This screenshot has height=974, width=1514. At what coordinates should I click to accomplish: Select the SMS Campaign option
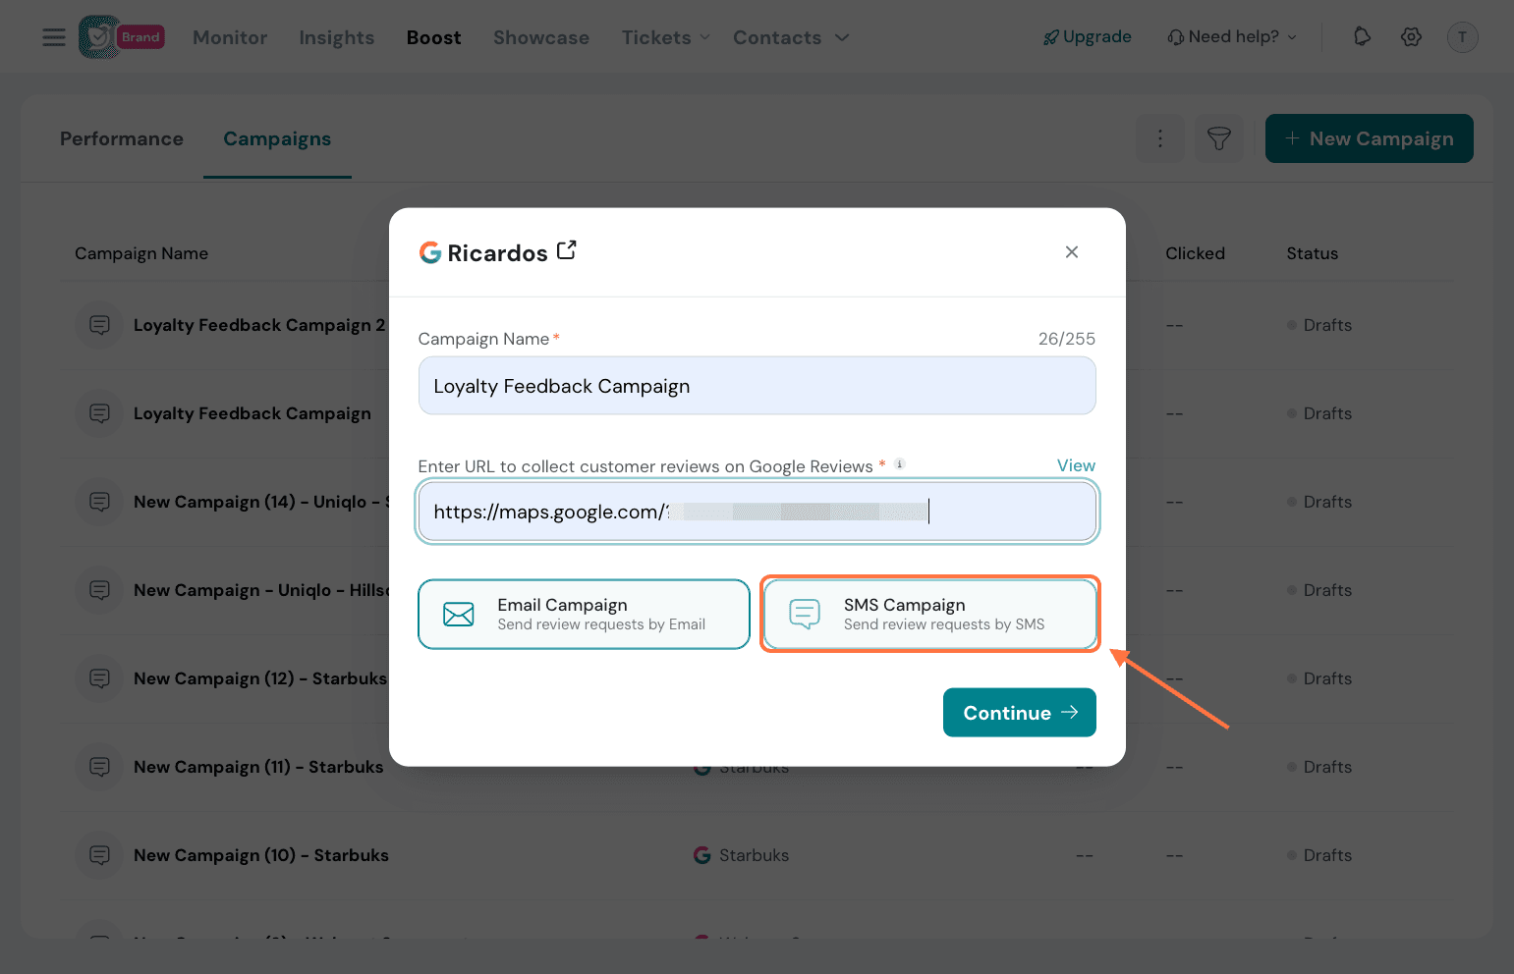click(x=930, y=615)
